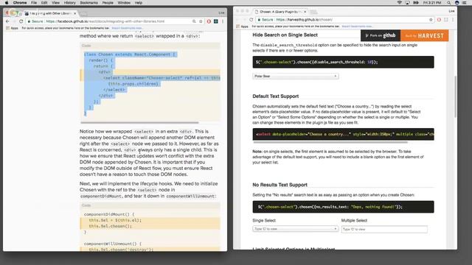Click the Secure lock in Chosen window
This screenshot has height=265, width=472.
pos(265,20)
